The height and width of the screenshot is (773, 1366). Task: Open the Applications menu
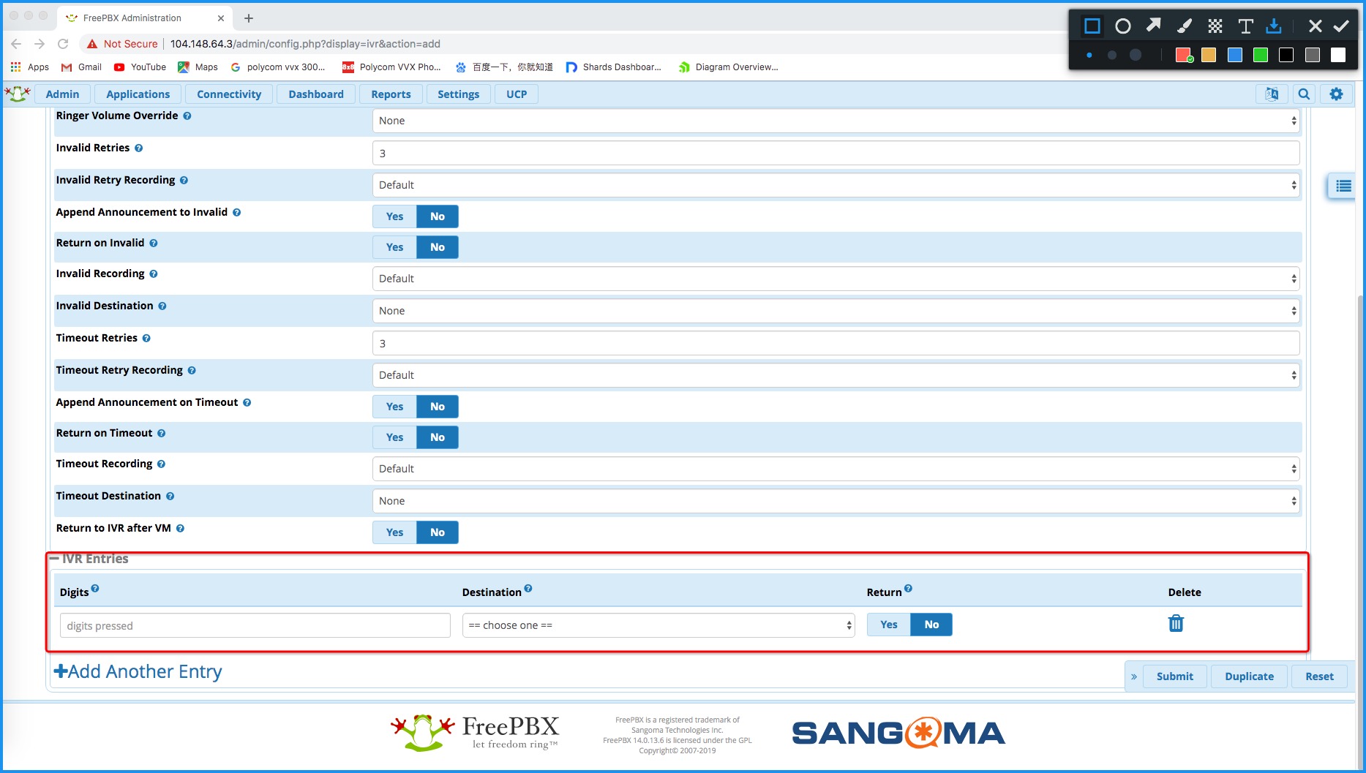tap(138, 94)
